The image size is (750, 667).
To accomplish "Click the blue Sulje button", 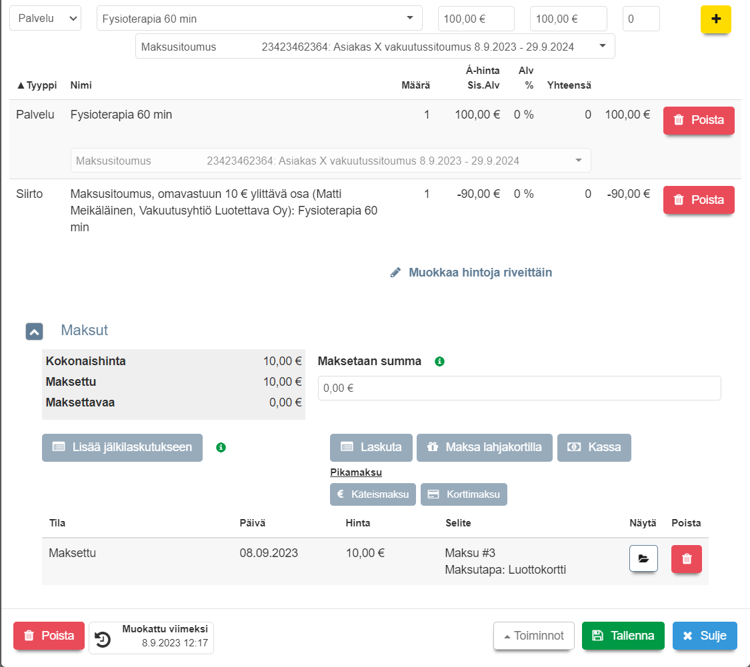I will tap(704, 636).
